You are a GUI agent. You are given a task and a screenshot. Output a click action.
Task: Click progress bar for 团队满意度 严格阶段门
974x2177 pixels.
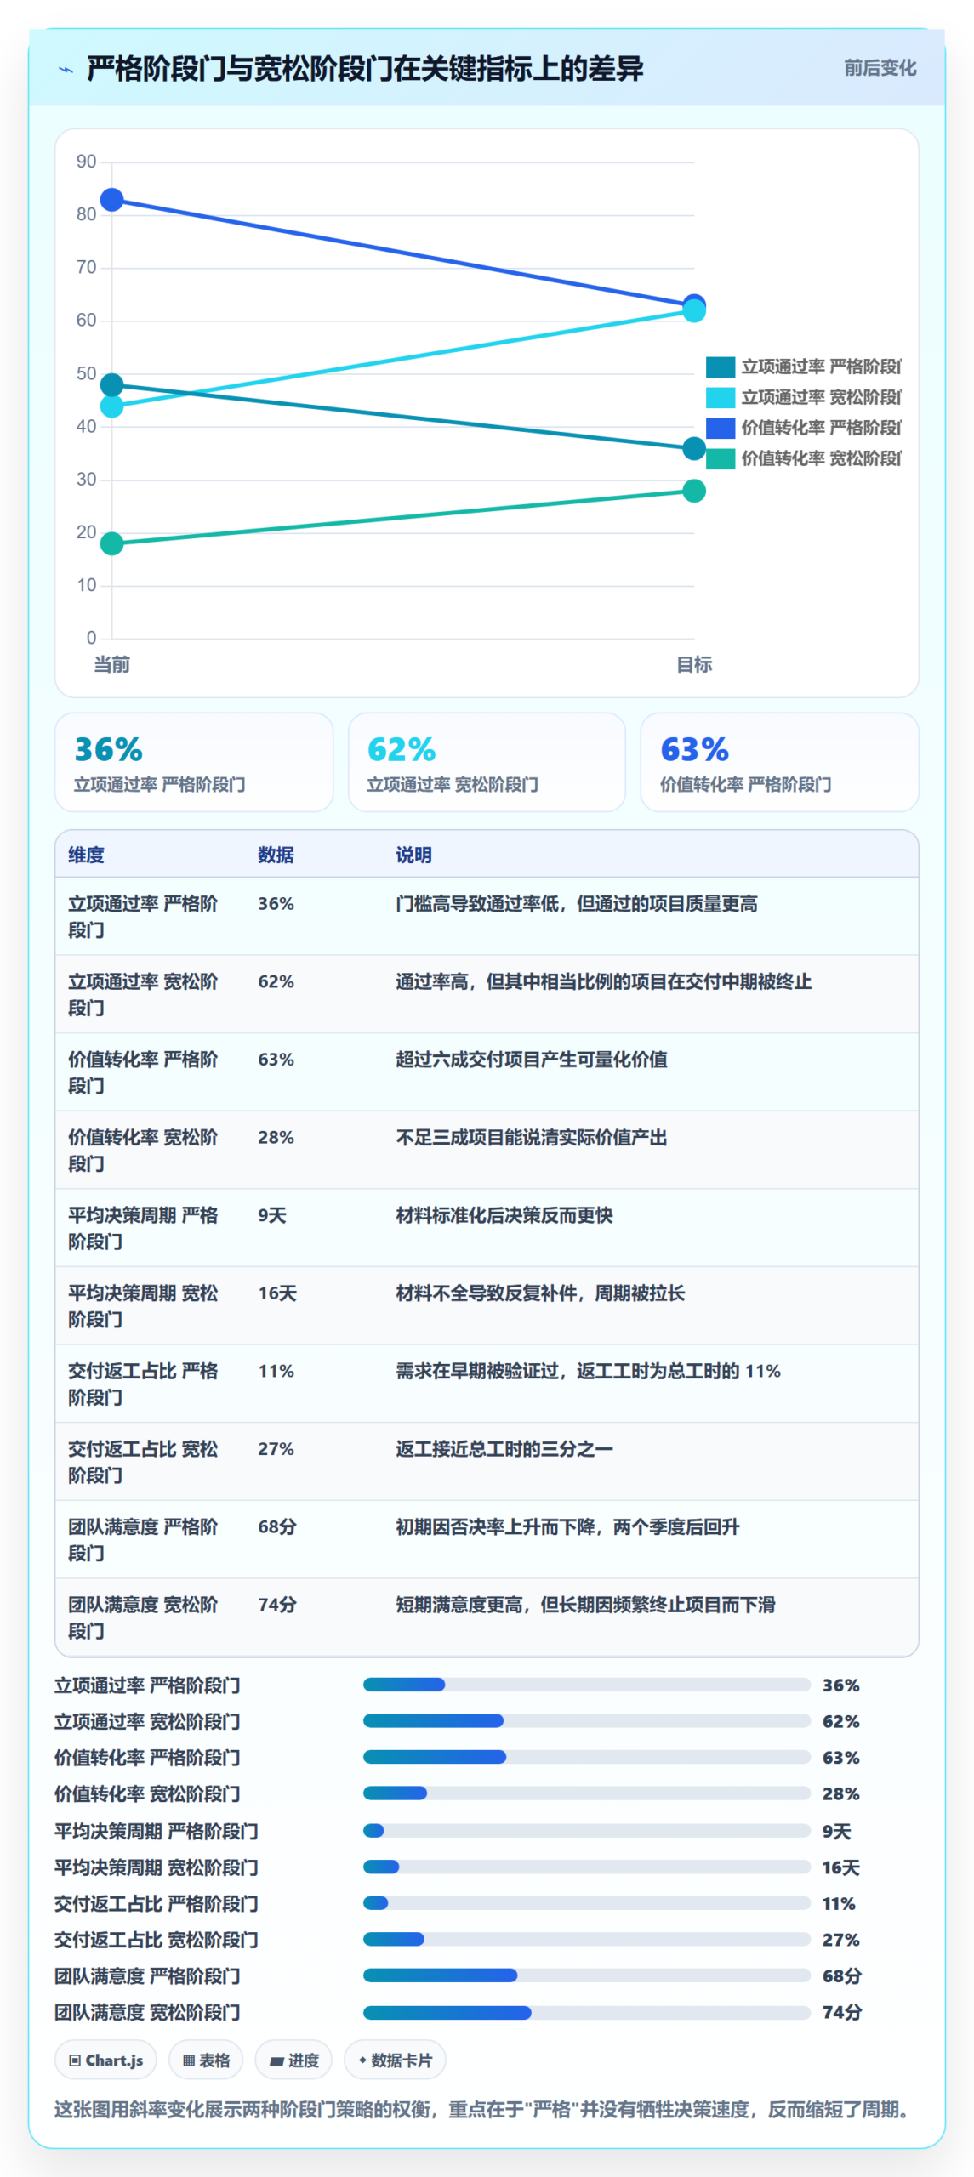[x=586, y=1975]
